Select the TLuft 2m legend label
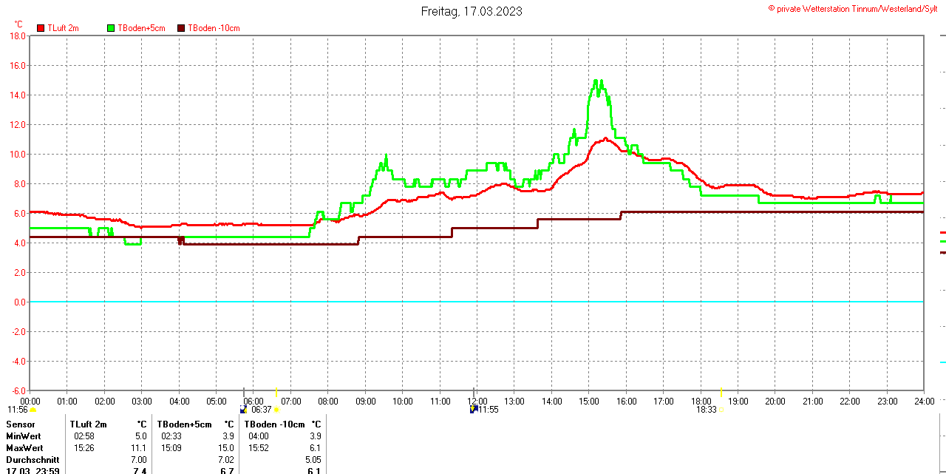This screenshot has height=474, width=946. 63,28
